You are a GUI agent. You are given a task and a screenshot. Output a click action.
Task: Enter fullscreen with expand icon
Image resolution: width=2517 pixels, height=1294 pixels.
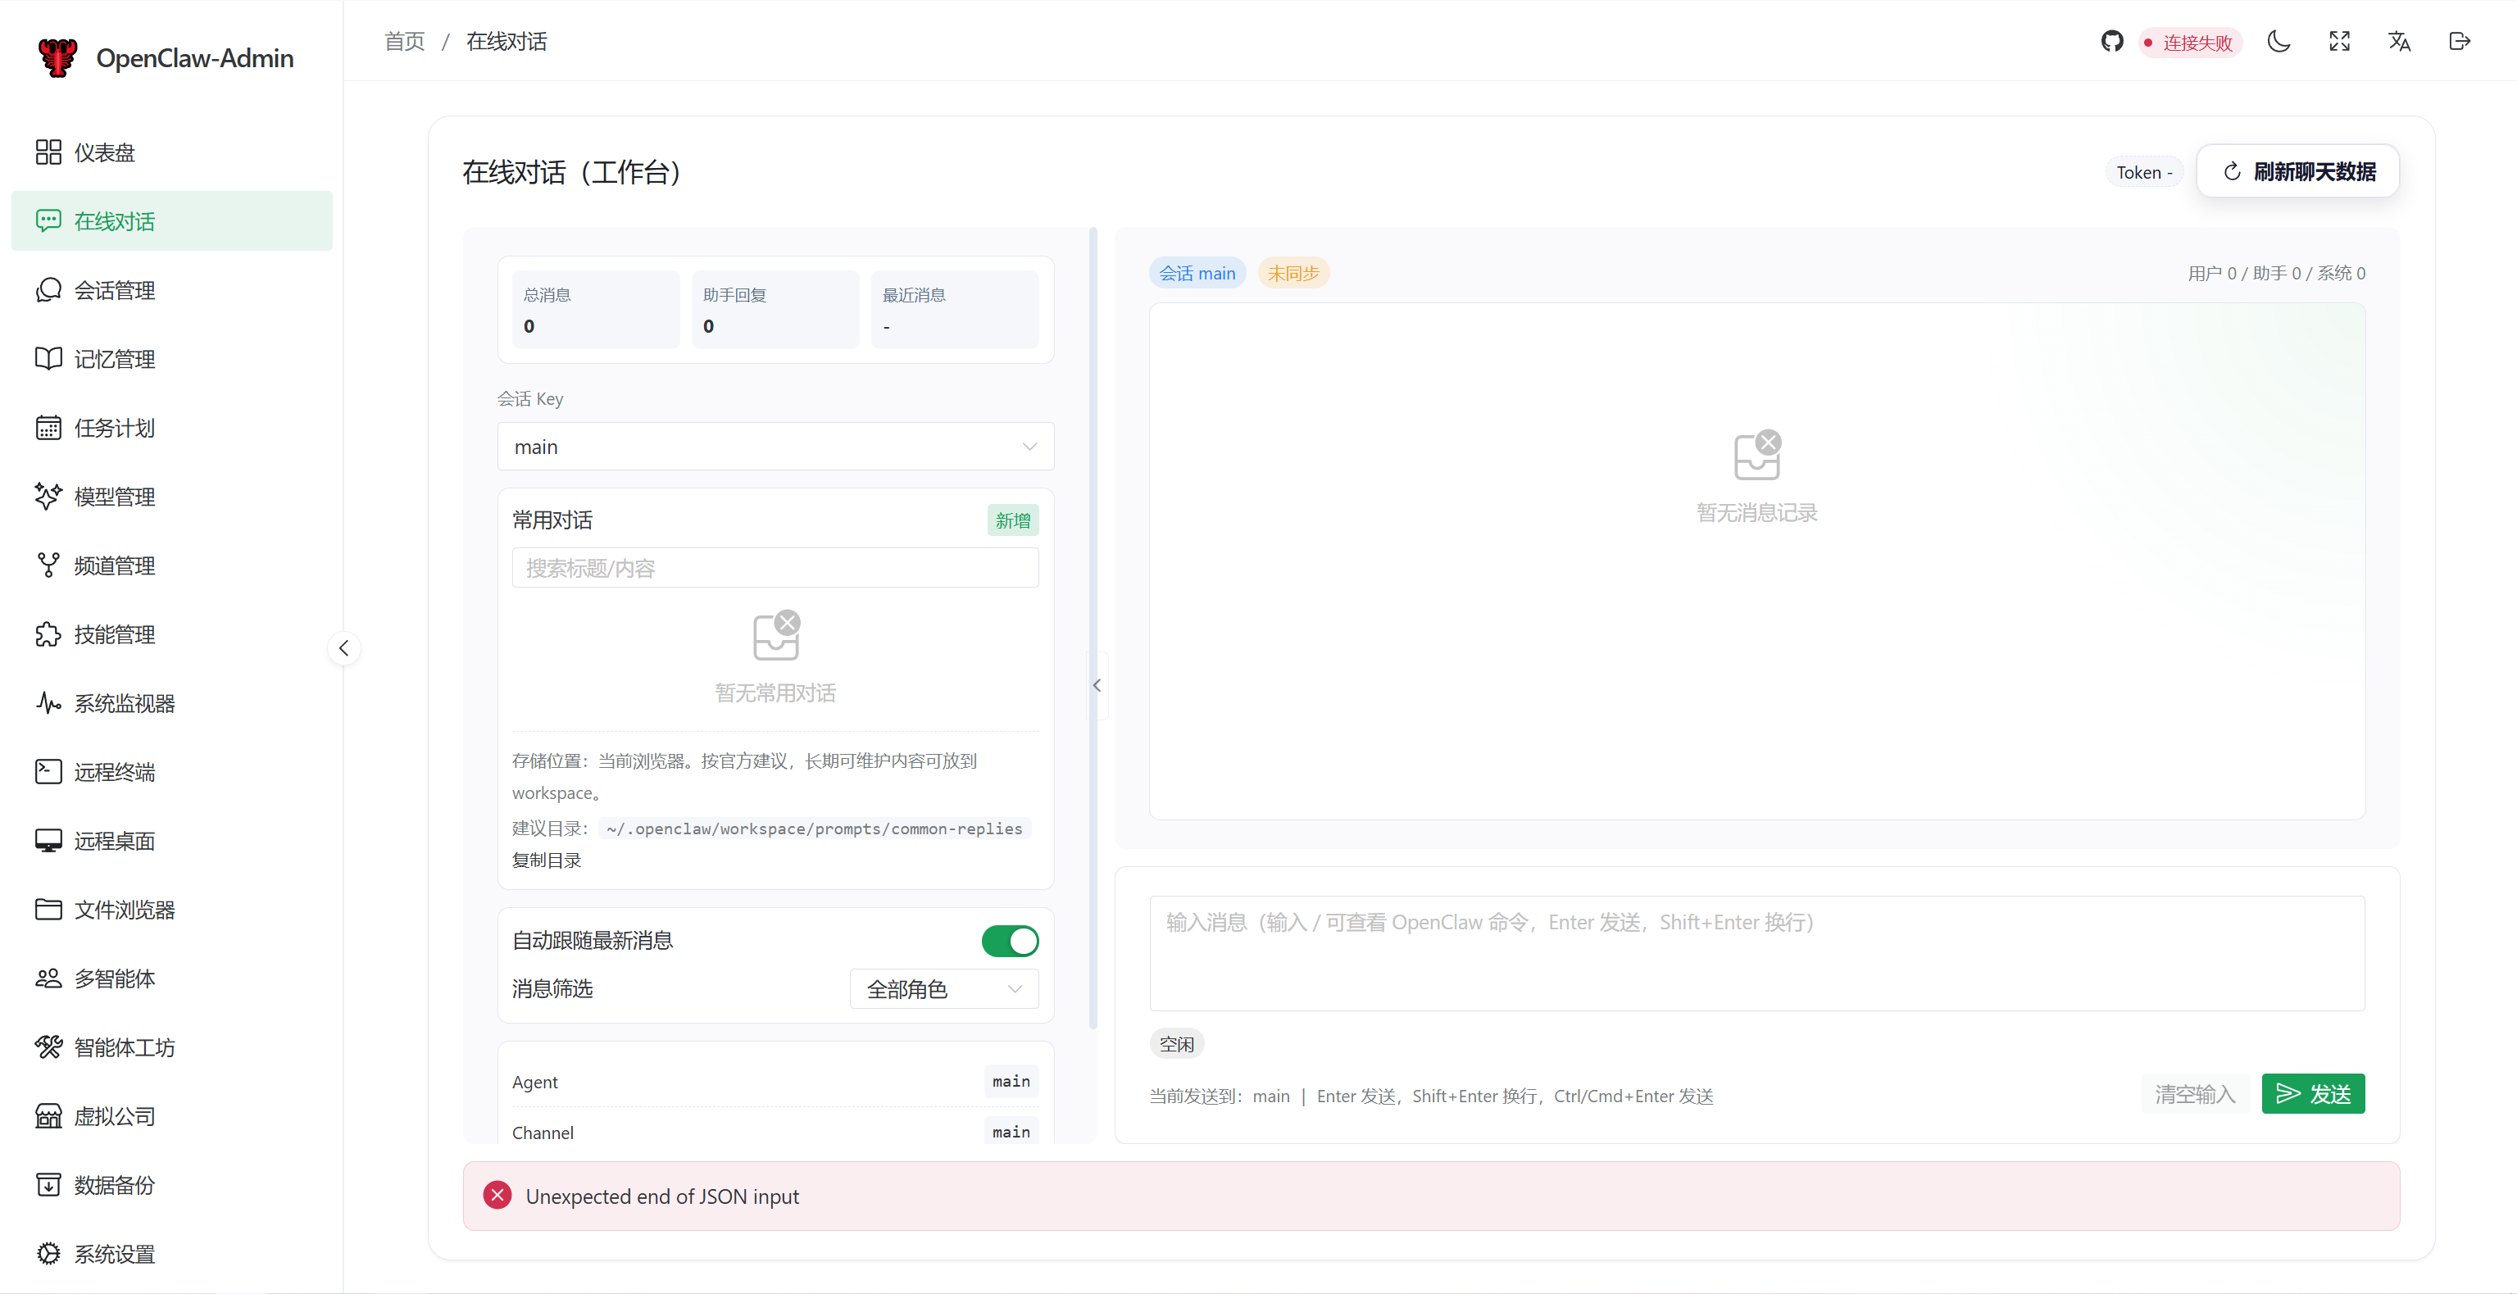pyautogui.click(x=2339, y=41)
